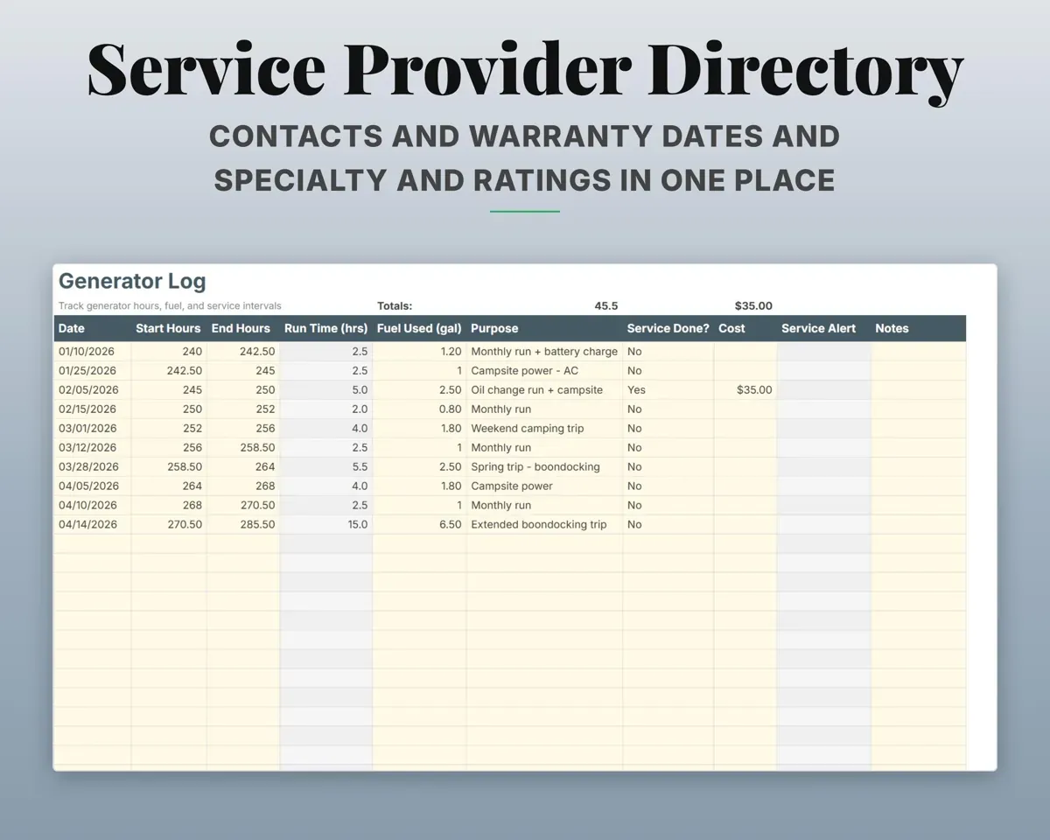Select the Start Hours column header

tap(168, 328)
